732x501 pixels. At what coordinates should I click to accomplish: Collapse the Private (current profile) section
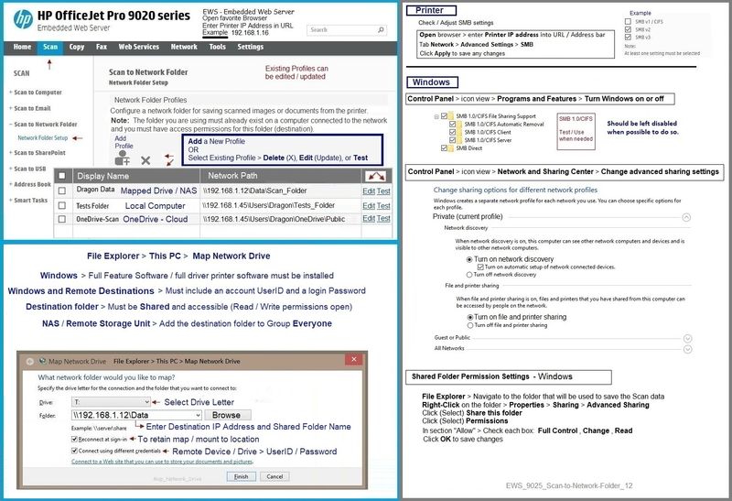click(686, 217)
